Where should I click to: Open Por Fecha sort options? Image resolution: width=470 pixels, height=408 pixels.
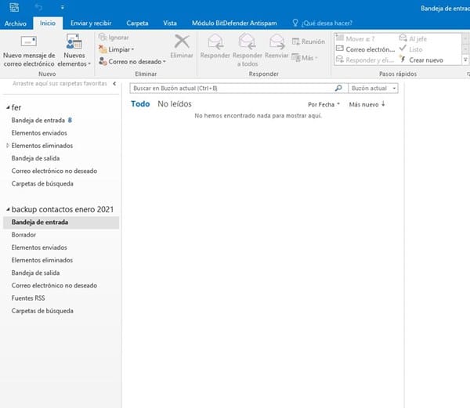point(324,104)
